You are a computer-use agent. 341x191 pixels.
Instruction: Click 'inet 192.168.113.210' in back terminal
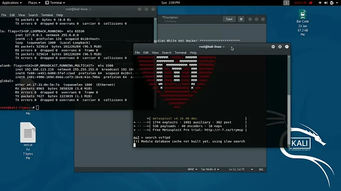click(35, 69)
